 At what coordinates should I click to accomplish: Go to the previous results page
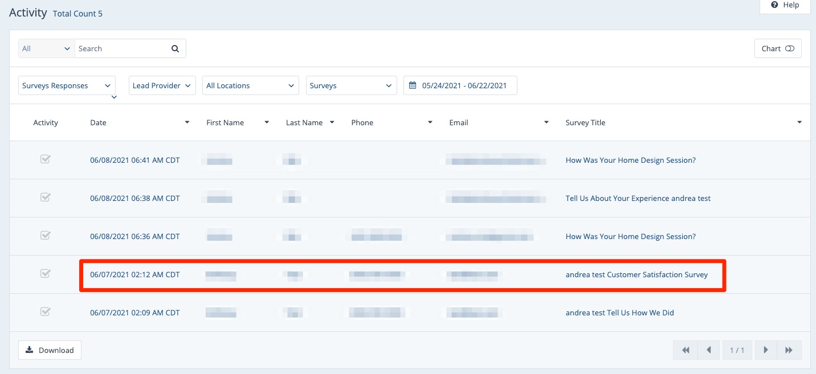708,350
